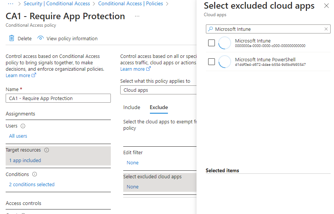This screenshot has height=214, width=334.
Task: Click the Intune app ID 0000000a-0000-0000-c000-000000000000
Action: tap(270, 46)
